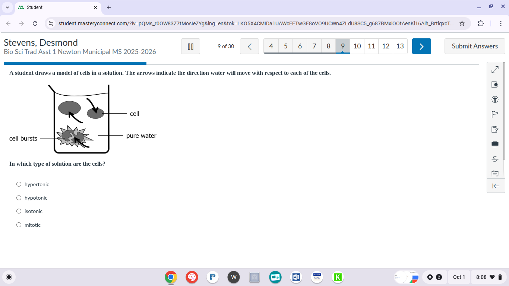Image resolution: width=509 pixels, height=286 pixels.
Task: Select the hypertonic answer
Action: [x=19, y=184]
